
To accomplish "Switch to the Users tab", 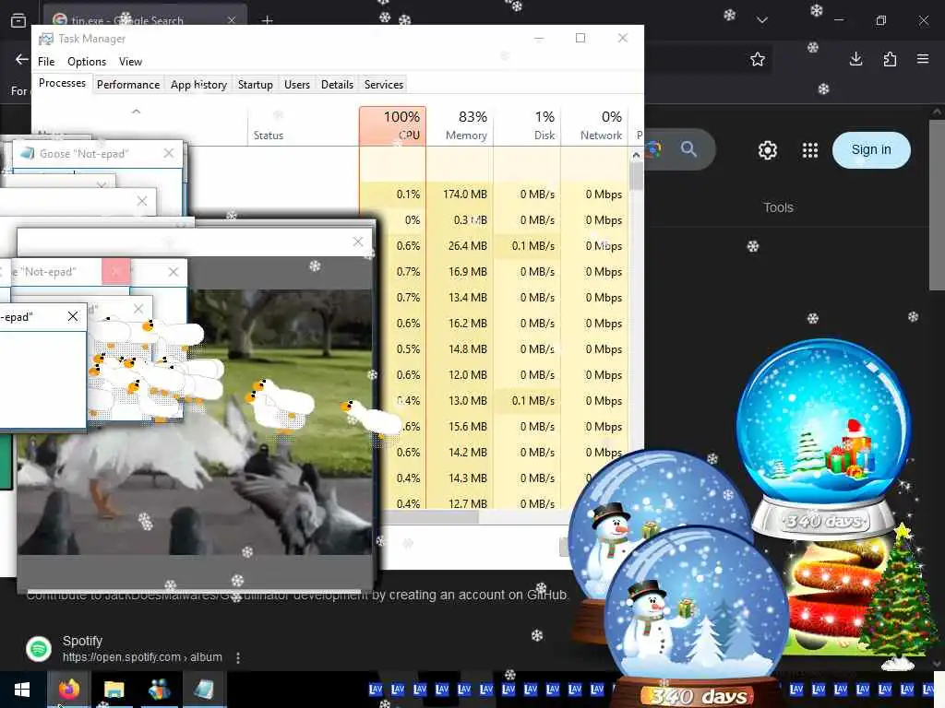I will (297, 85).
